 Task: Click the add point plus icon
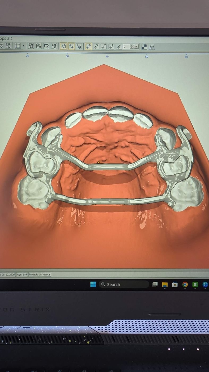pyautogui.click(x=71, y=47)
